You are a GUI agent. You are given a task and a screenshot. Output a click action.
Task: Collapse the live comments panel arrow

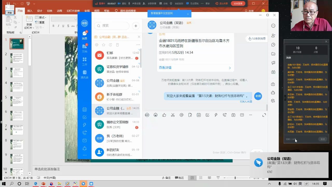click(285, 98)
